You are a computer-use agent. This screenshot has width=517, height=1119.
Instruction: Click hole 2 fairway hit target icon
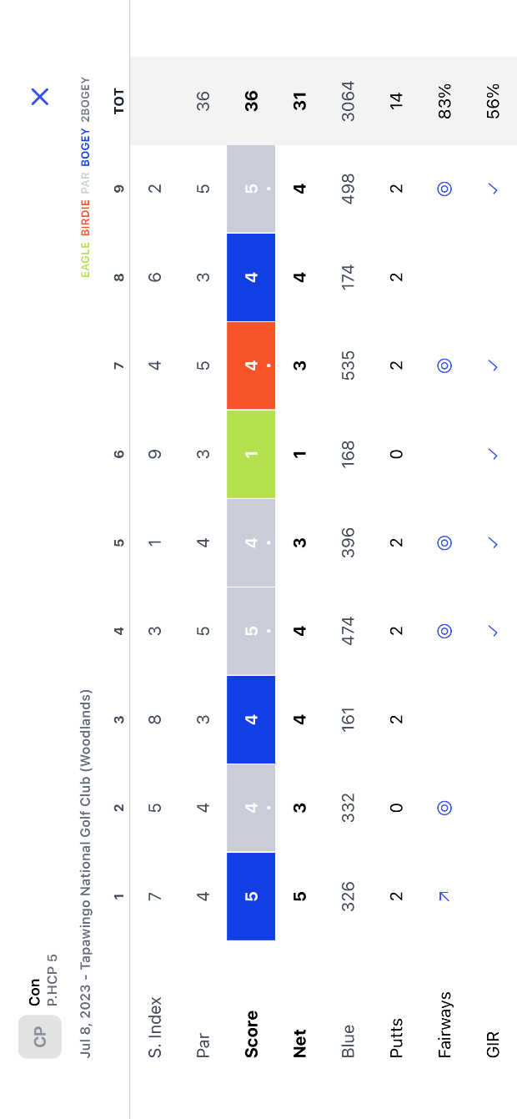tap(444, 808)
